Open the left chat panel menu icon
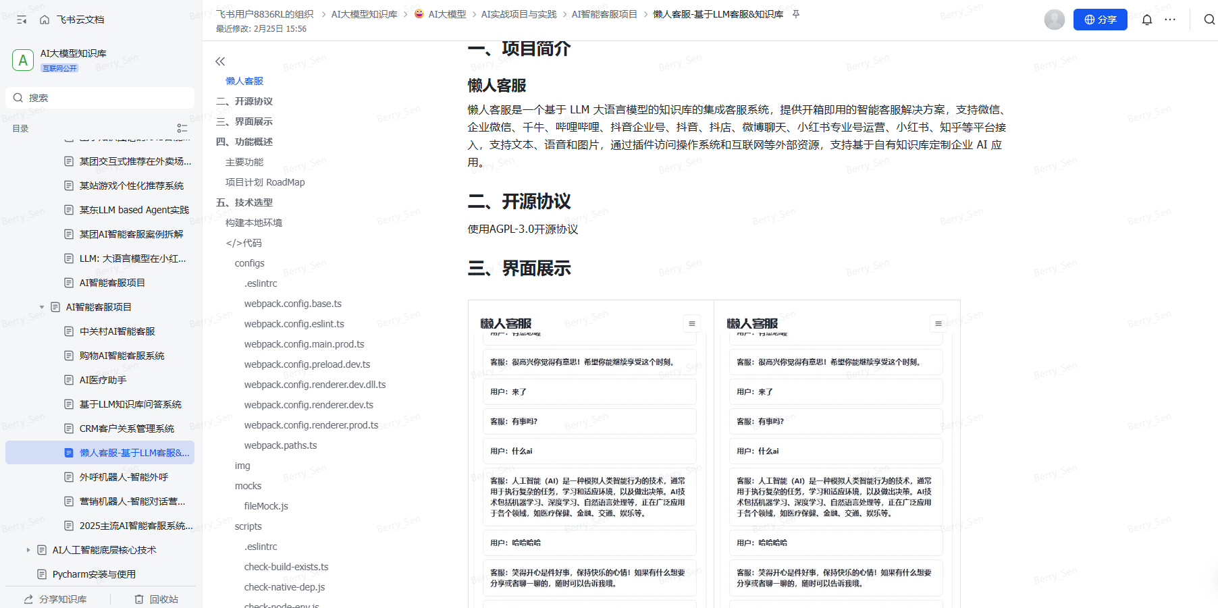 (691, 324)
